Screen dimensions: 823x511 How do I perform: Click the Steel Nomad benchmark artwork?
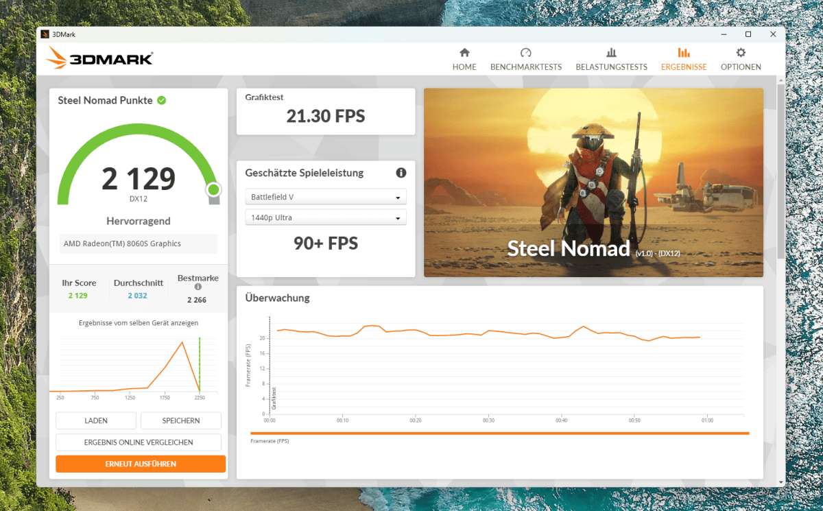click(x=593, y=182)
